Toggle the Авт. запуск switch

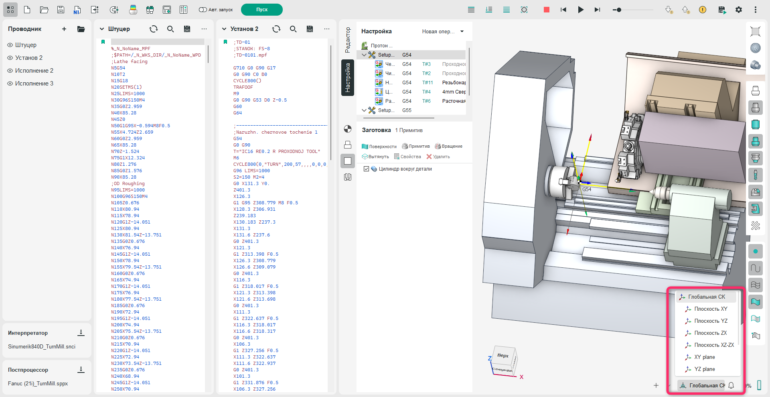pos(203,10)
